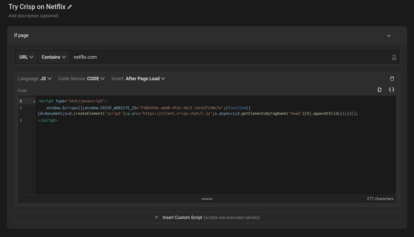The height and width of the screenshot is (237, 414).
Task: Click line number 2 in the gutter
Action: [x=21, y=108]
